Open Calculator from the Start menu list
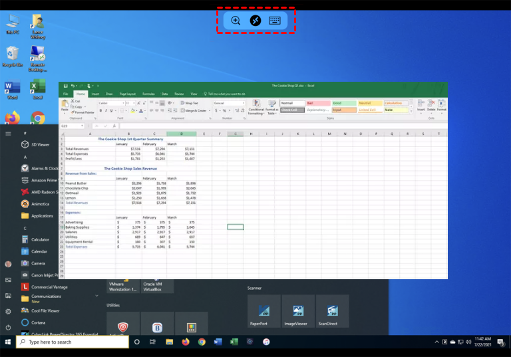The image size is (511, 357). click(40, 239)
